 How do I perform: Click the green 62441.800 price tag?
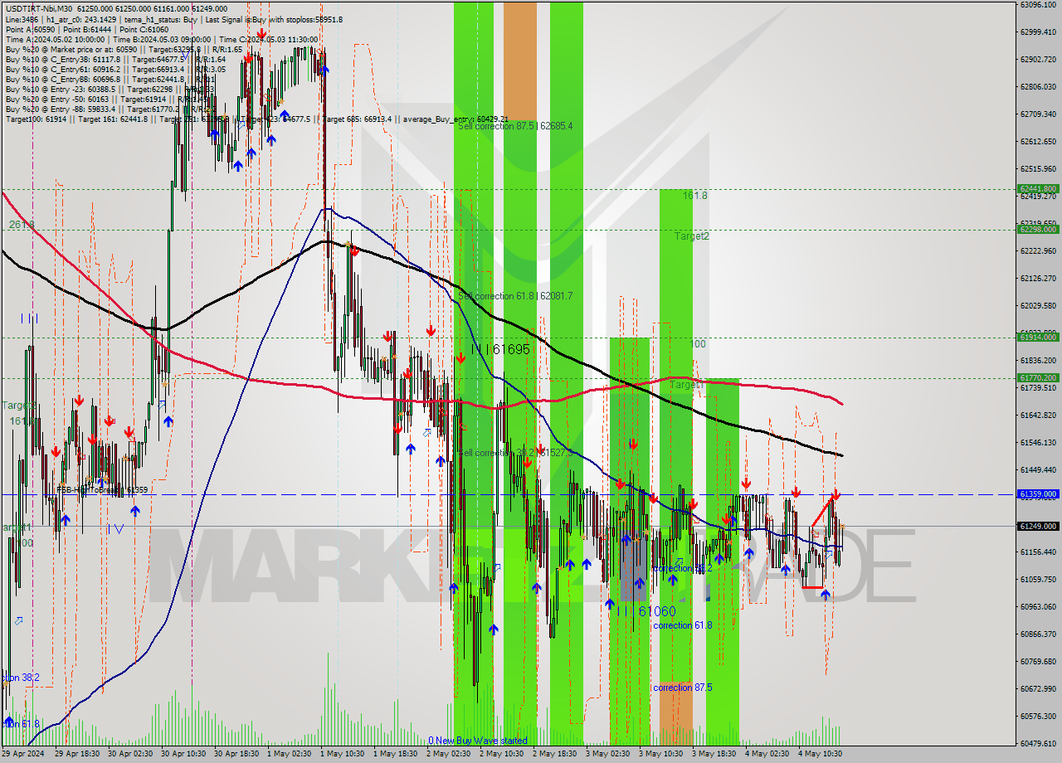1040,189
